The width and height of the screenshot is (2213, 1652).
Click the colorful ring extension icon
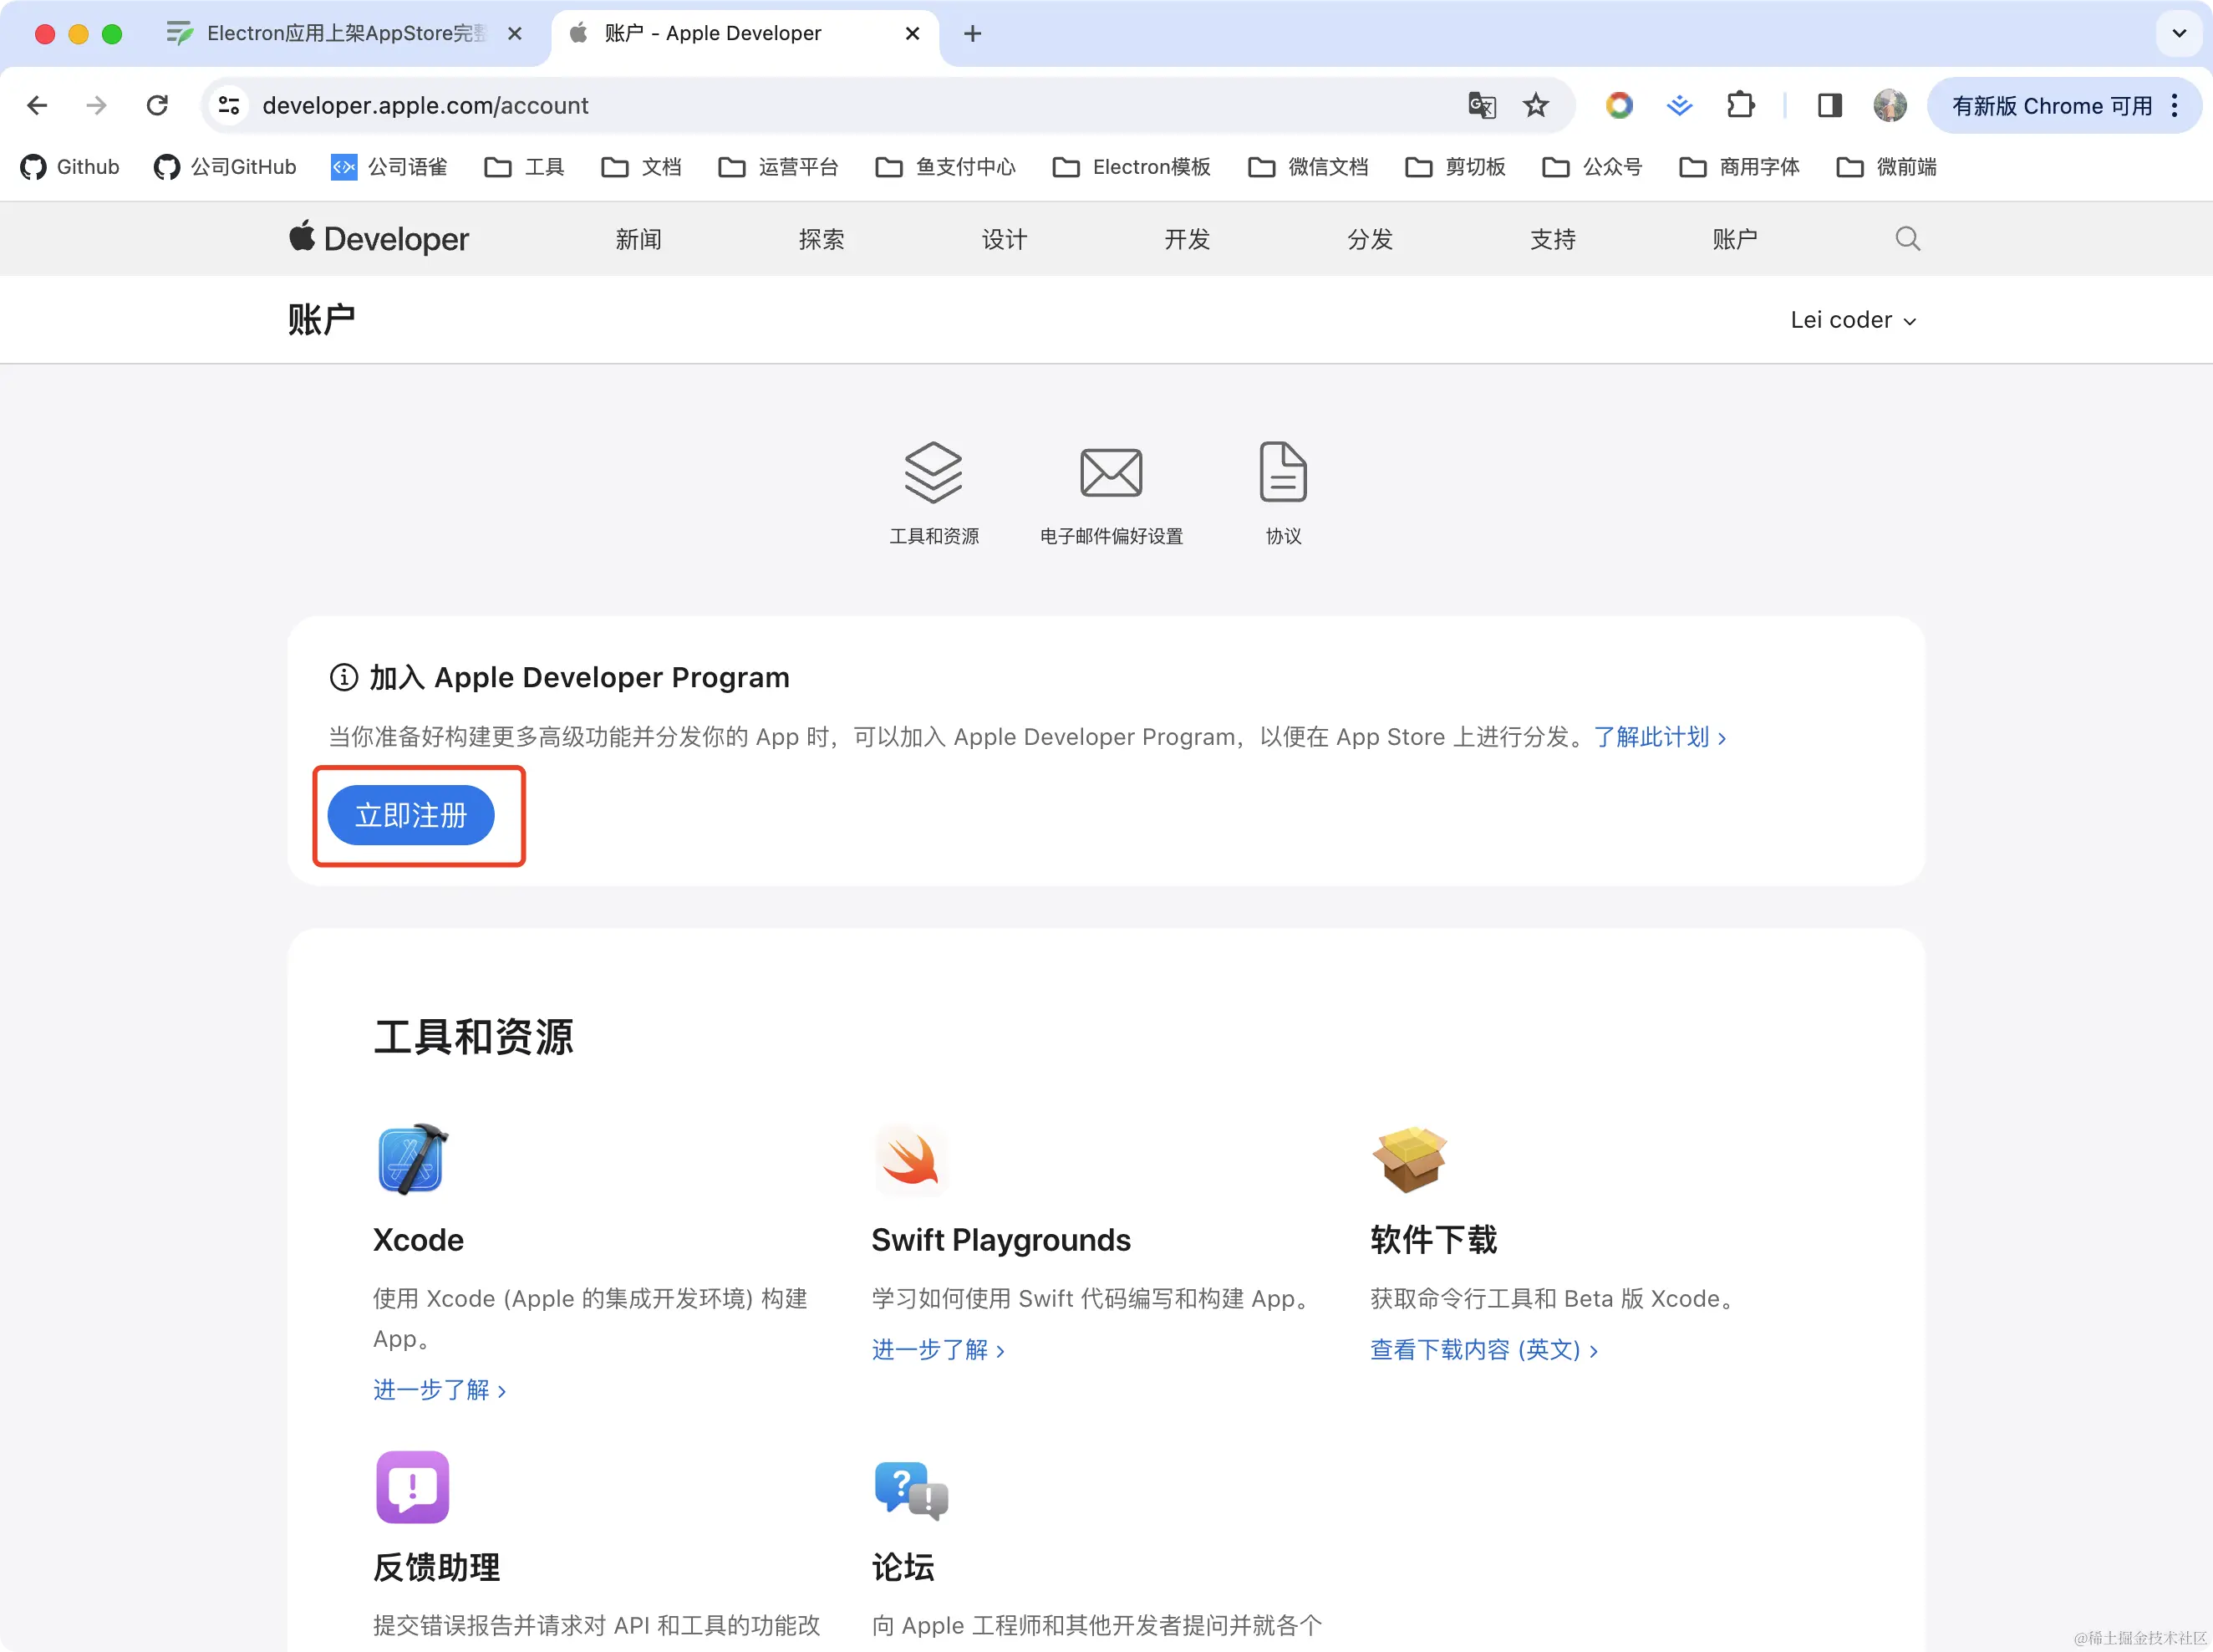(x=1618, y=105)
